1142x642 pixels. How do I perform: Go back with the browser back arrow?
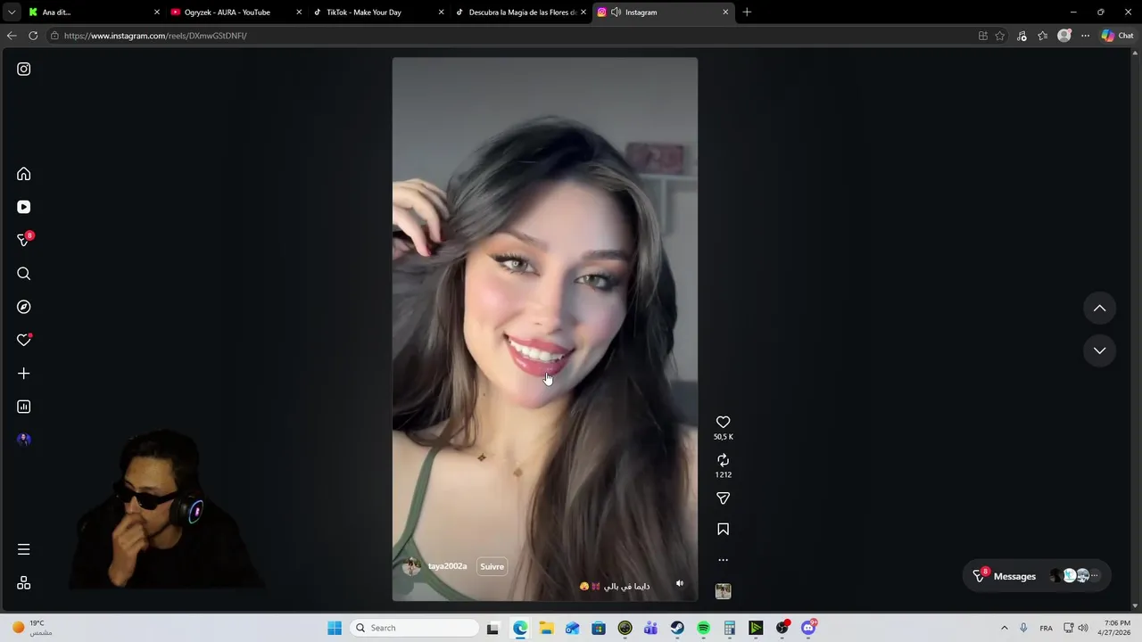coord(12,36)
